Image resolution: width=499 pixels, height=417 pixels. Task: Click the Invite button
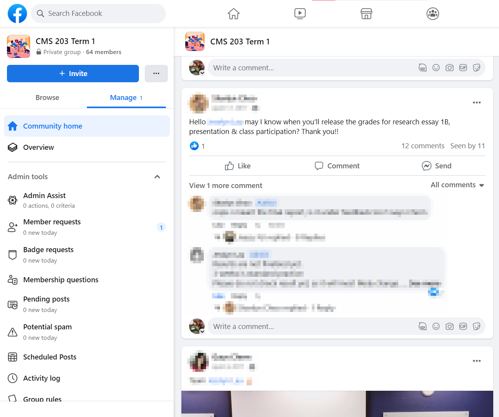tap(73, 73)
